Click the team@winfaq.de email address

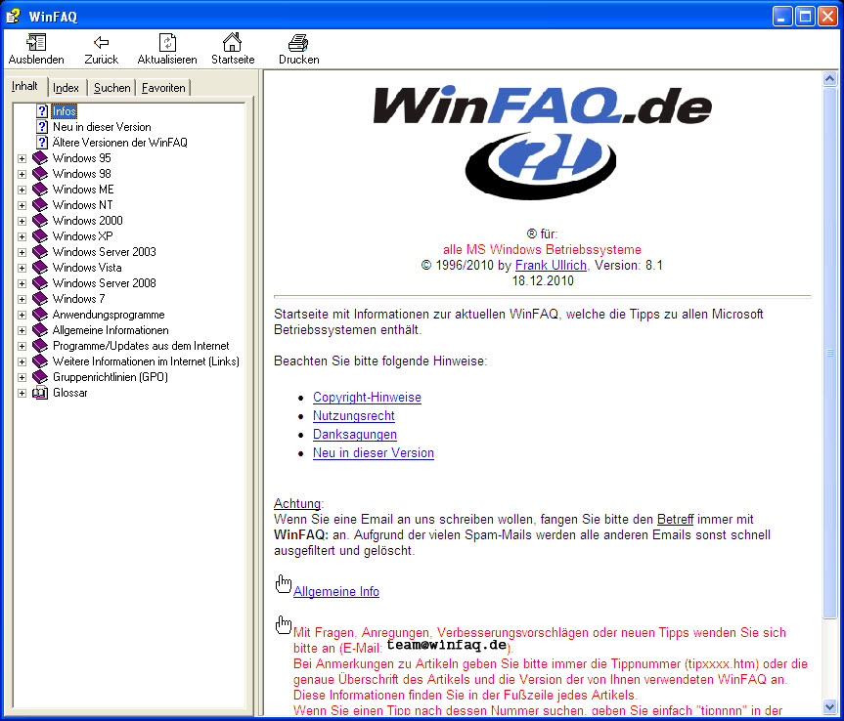tap(447, 645)
